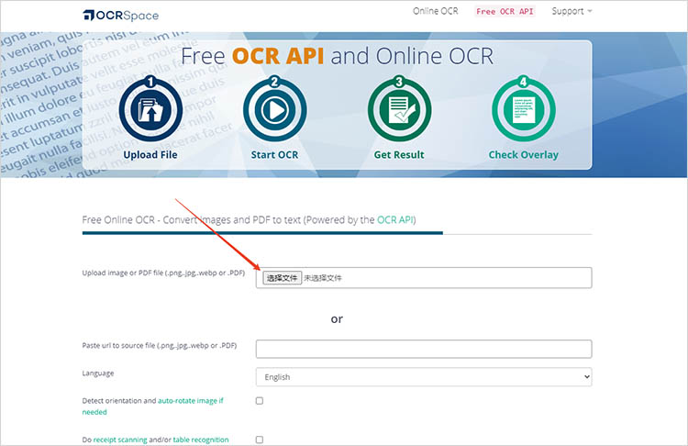Click the 'Upload image or PDF file' label
Image resolution: width=688 pixels, height=446 pixels.
[163, 273]
